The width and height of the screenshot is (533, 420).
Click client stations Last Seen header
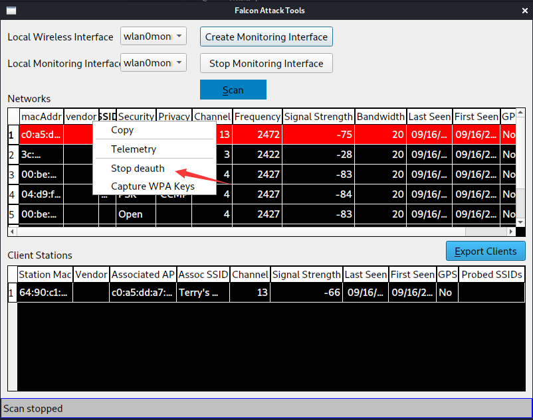coord(366,274)
